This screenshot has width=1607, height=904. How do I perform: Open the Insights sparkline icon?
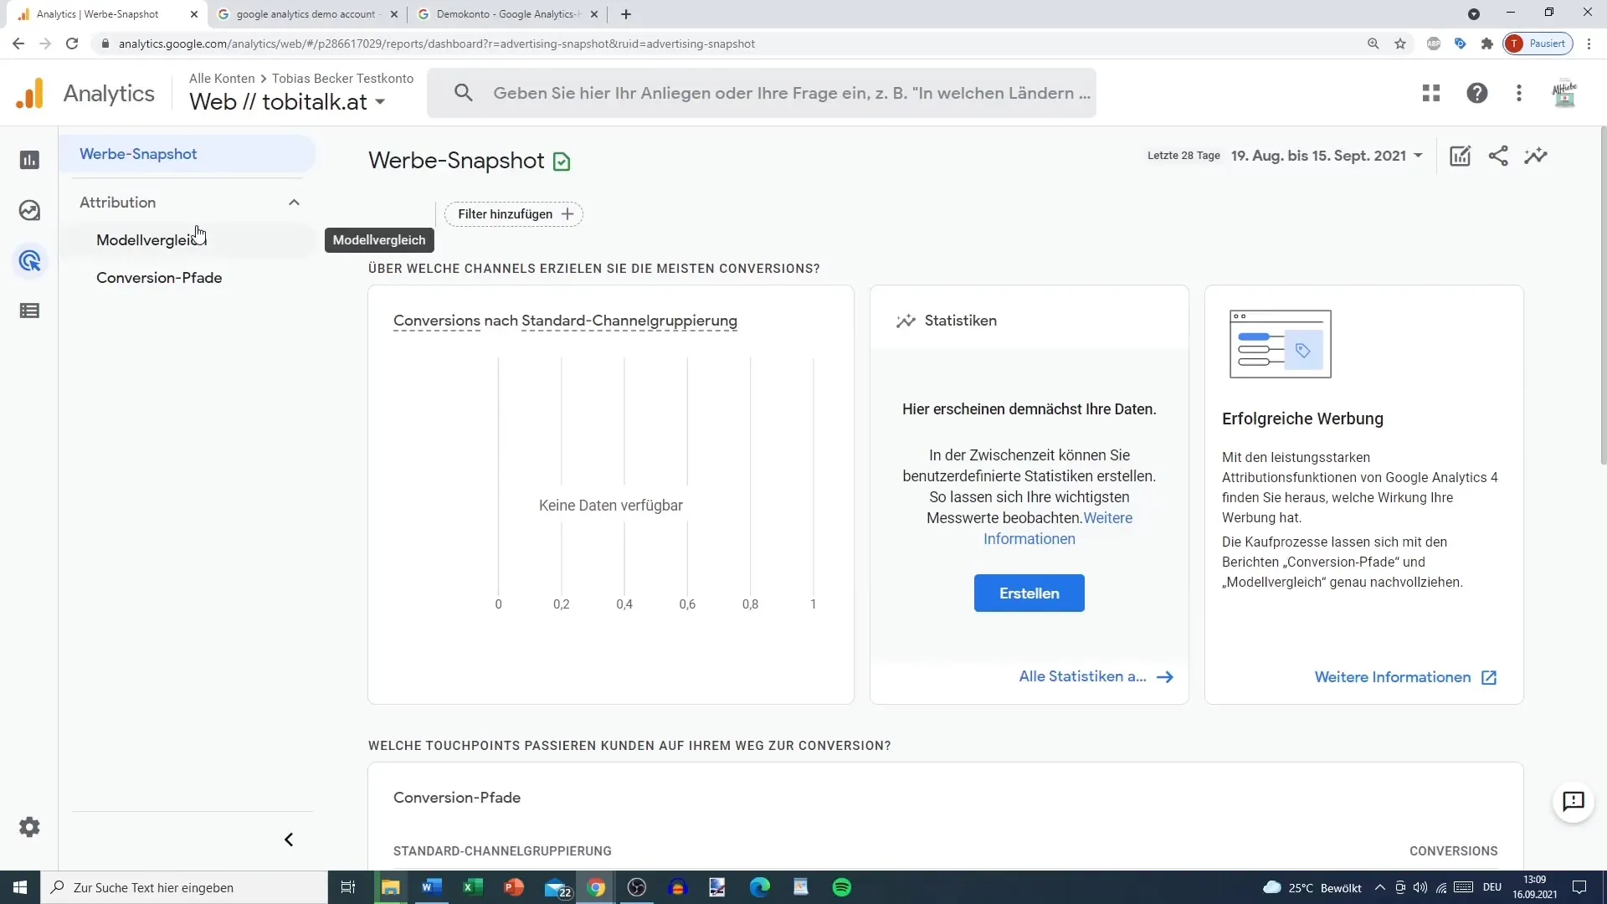pos(1536,156)
